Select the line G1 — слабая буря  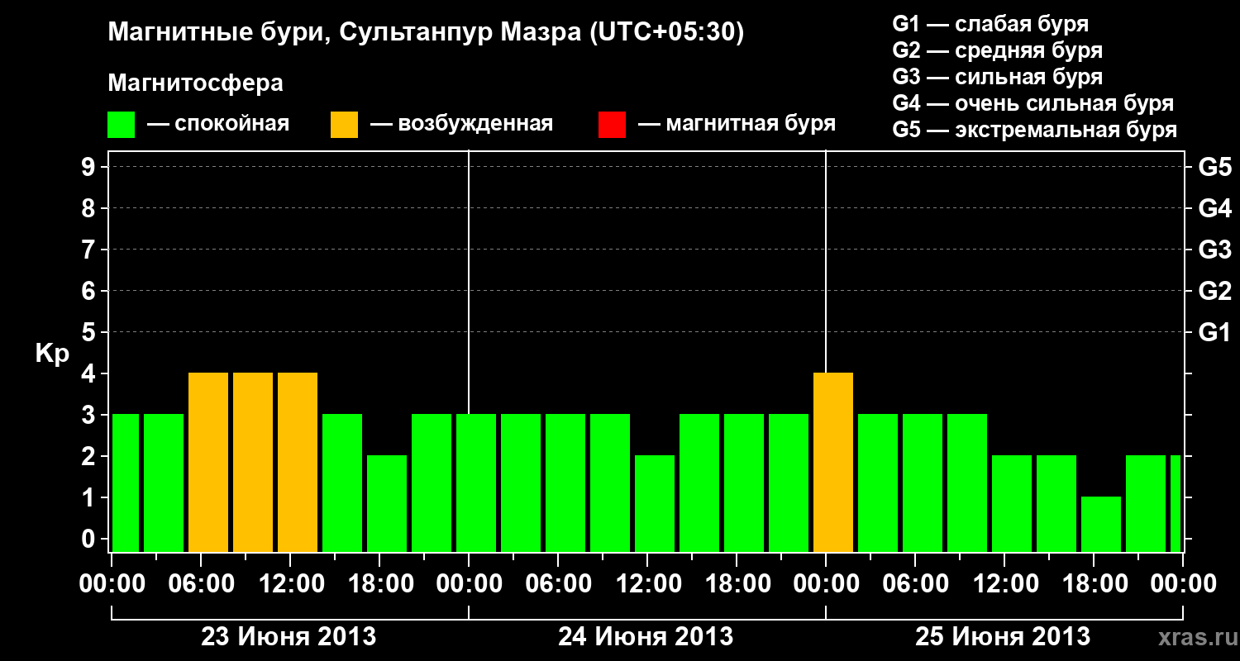pos(990,24)
